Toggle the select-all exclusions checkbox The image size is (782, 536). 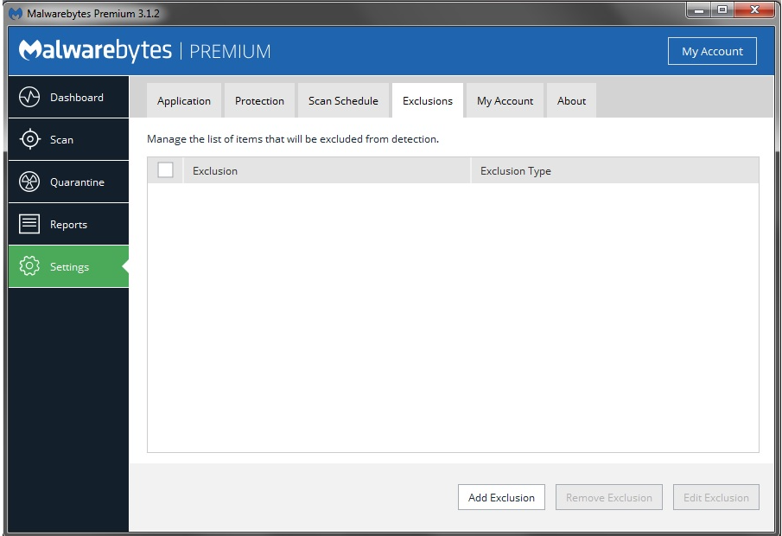pos(165,170)
